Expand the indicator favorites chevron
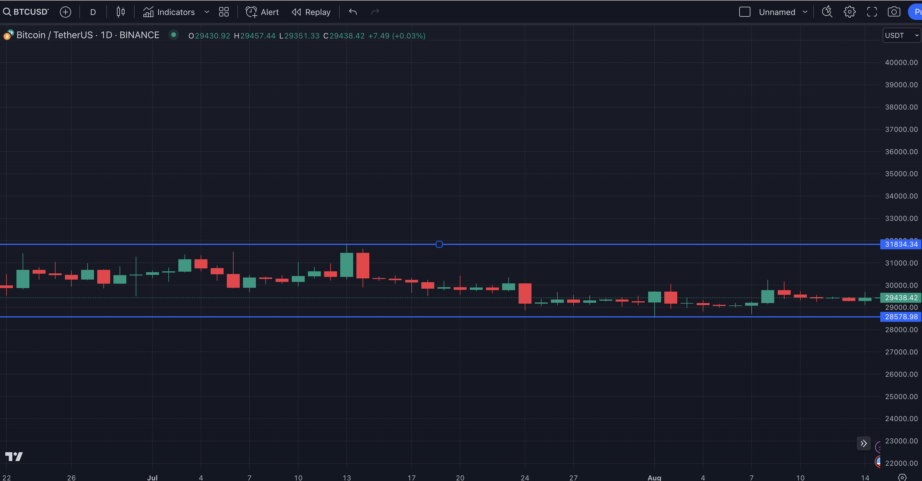Screen dimensions: 922x481 pos(207,12)
